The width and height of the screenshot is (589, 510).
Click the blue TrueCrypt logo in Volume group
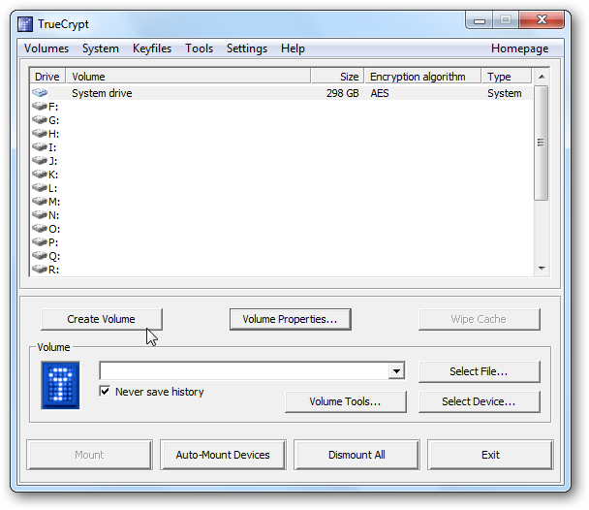(x=60, y=385)
